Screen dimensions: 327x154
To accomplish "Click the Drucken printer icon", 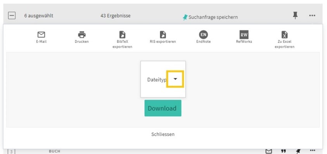I will click(x=82, y=34).
